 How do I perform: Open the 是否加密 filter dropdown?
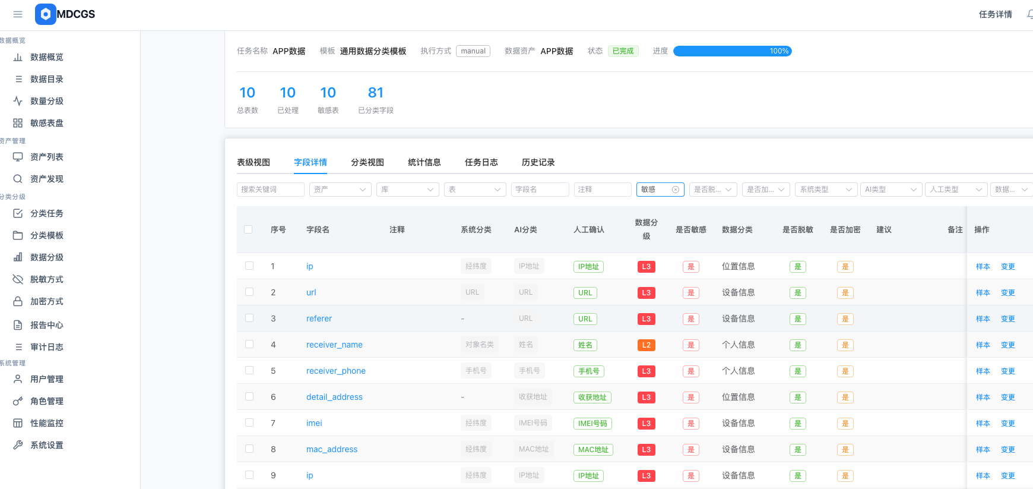[766, 190]
